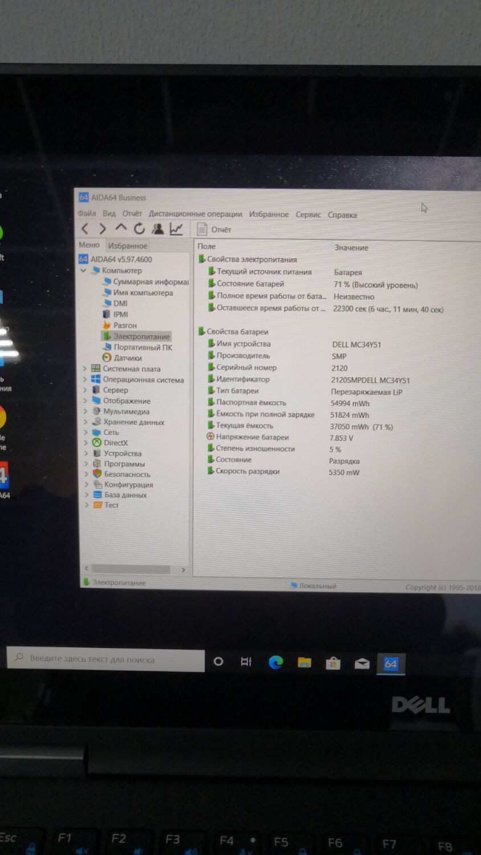Select Свойства батареи group row
The image size is (481, 855).
click(233, 331)
